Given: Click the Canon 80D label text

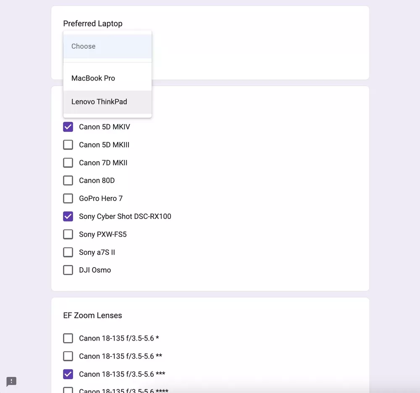Looking at the screenshot, I should (97, 181).
